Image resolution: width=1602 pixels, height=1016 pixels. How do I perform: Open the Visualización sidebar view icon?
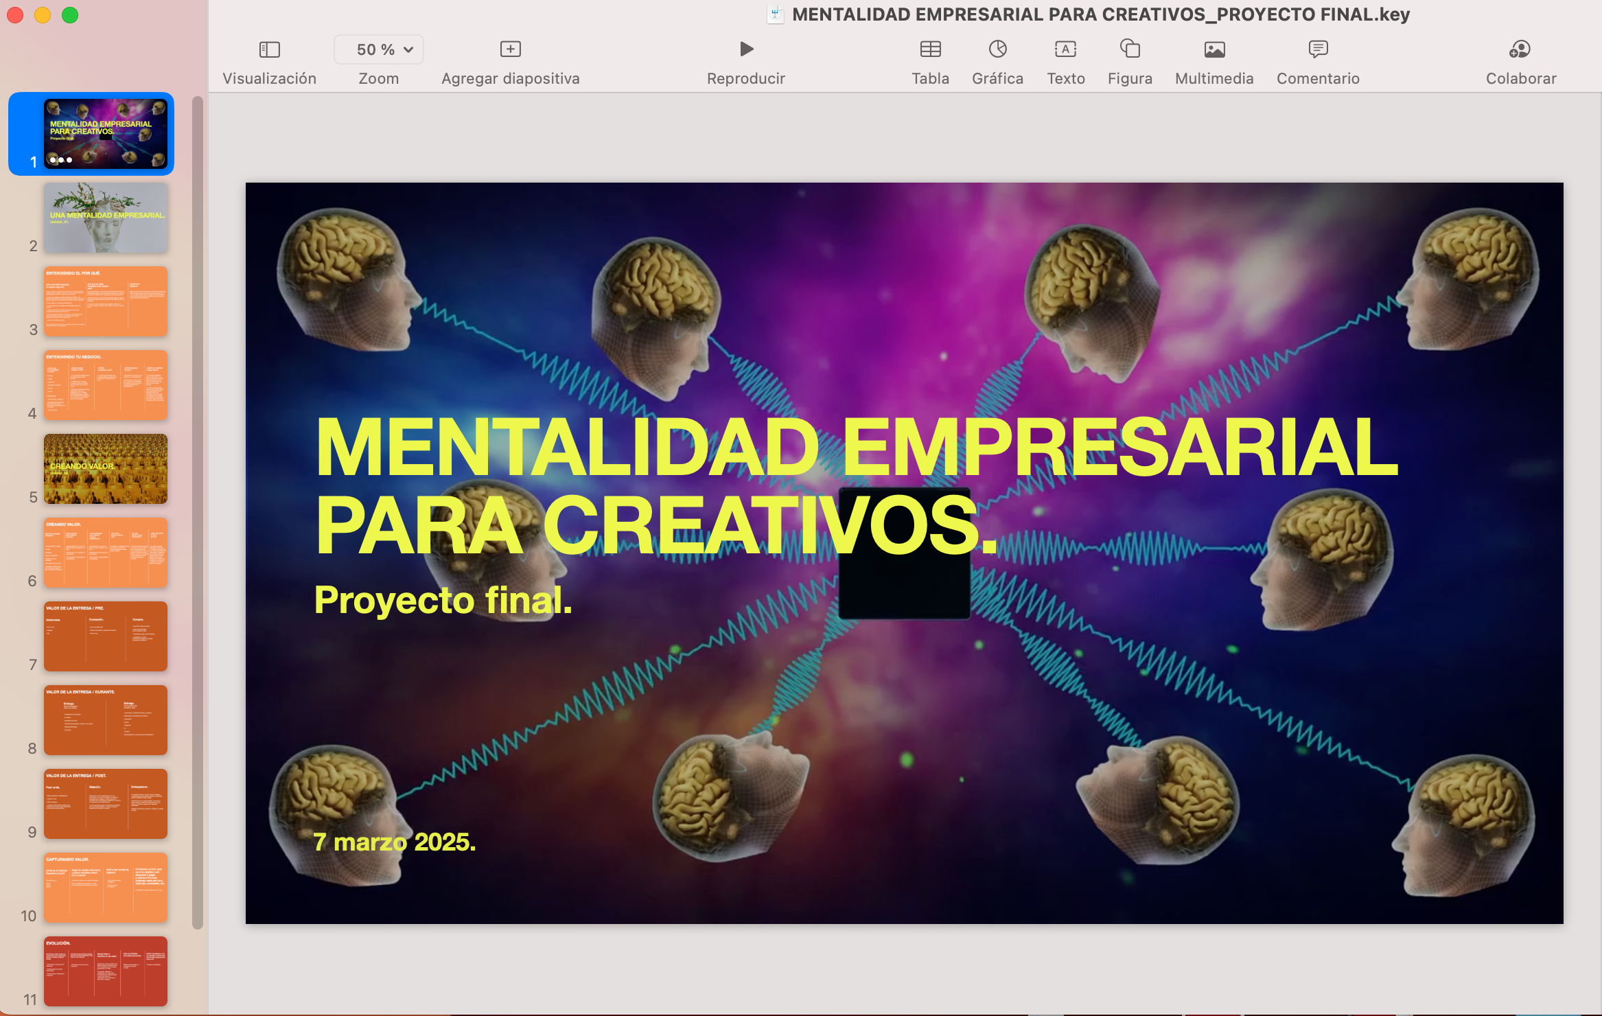pyautogui.click(x=269, y=49)
